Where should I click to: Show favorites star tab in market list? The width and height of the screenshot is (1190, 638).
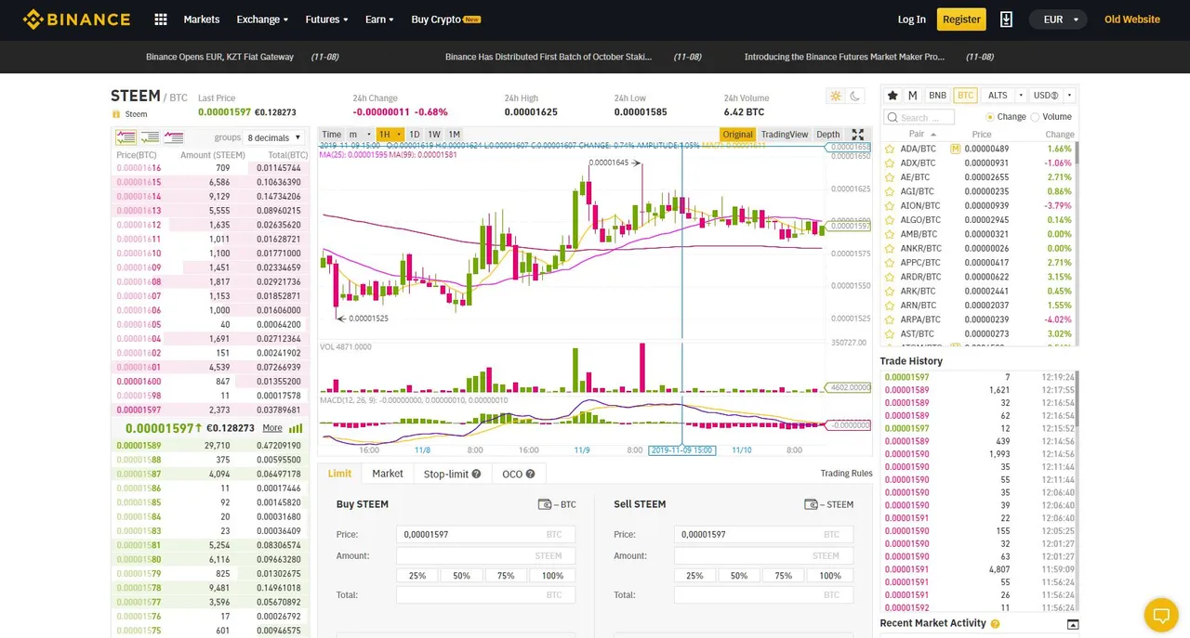pyautogui.click(x=892, y=95)
